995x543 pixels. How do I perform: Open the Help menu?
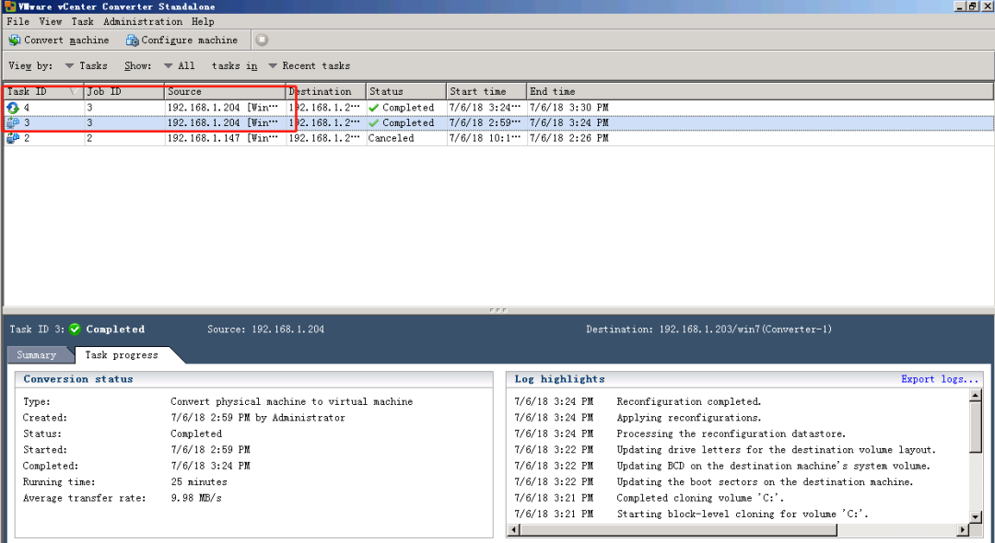click(203, 21)
